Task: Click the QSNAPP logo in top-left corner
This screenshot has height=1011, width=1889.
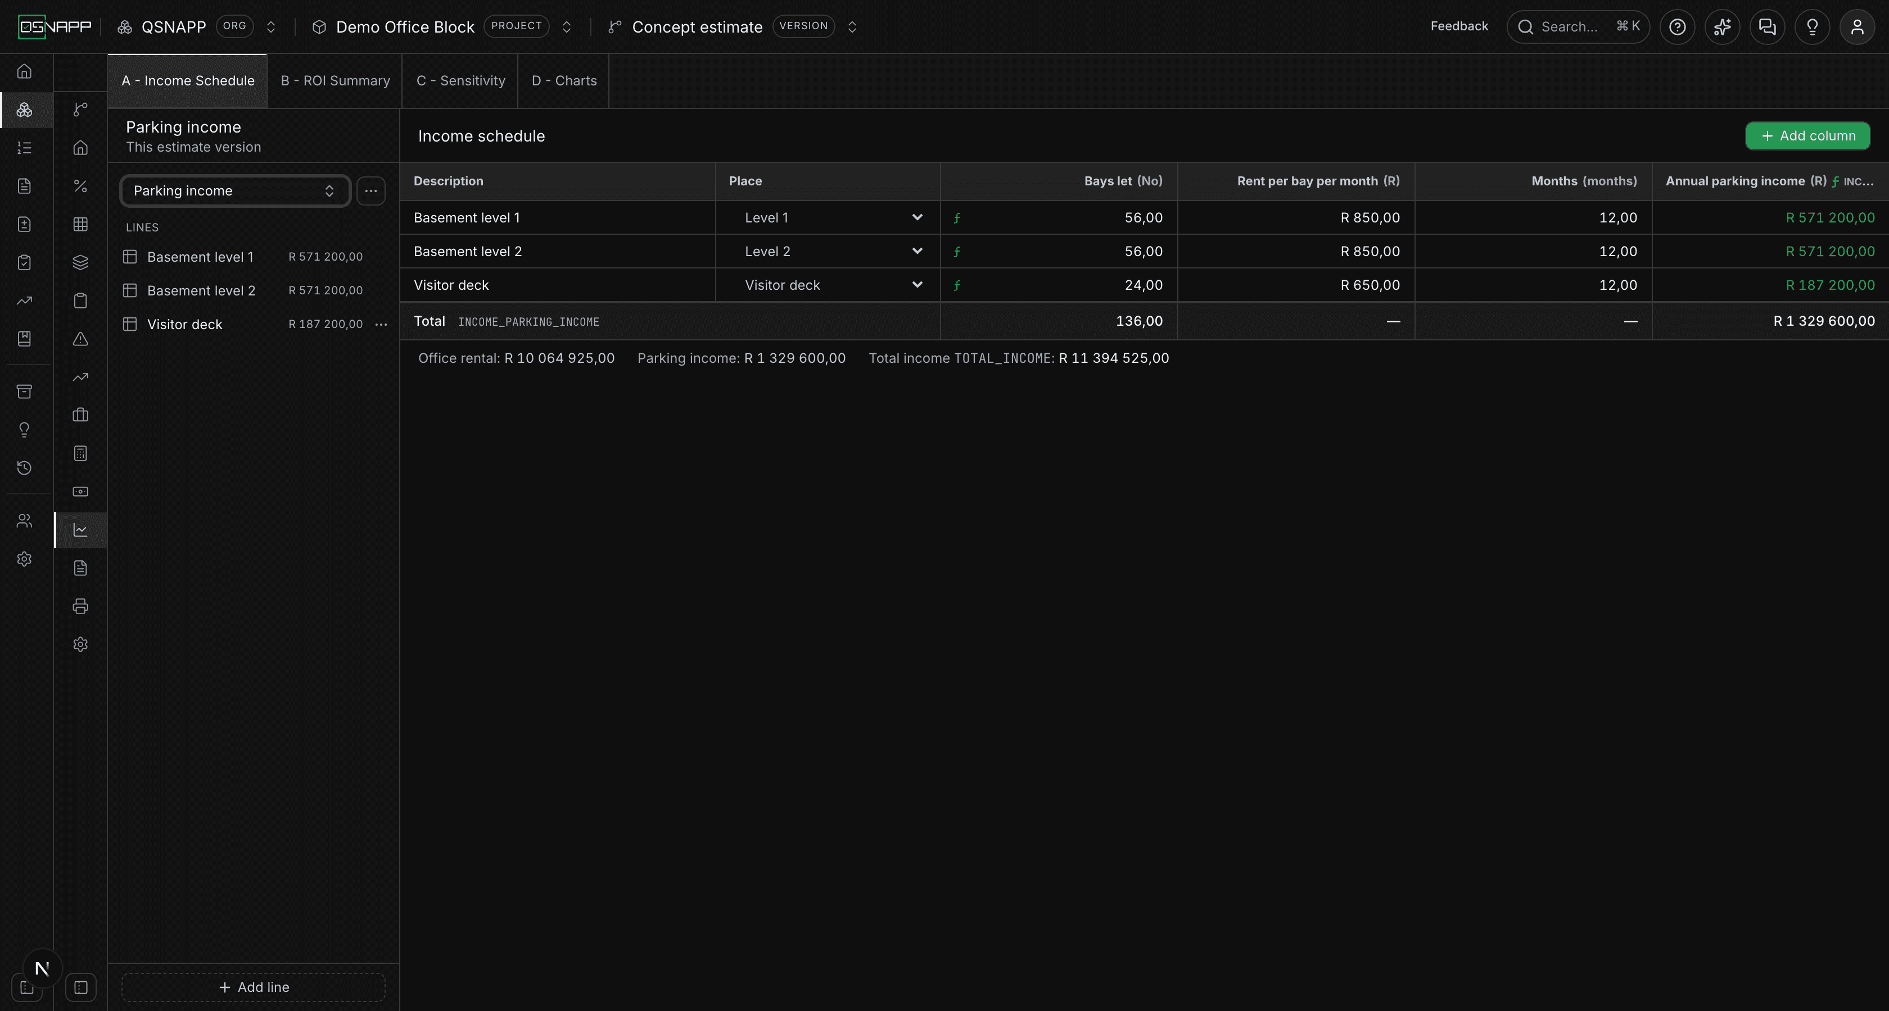Action: point(55,27)
